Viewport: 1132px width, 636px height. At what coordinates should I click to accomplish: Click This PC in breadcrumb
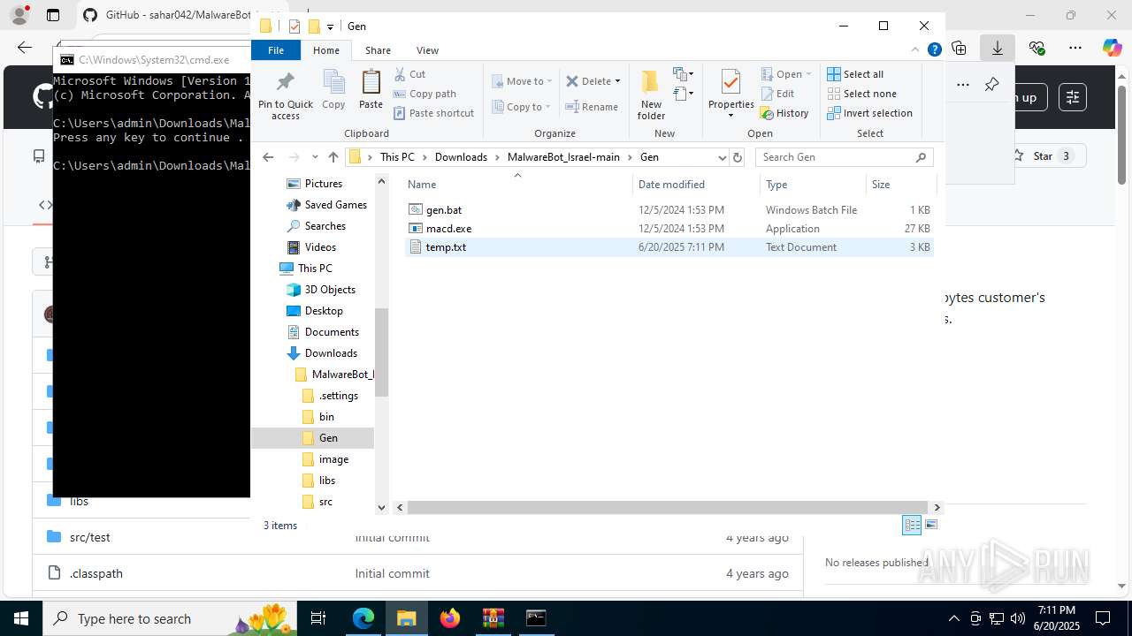(397, 157)
